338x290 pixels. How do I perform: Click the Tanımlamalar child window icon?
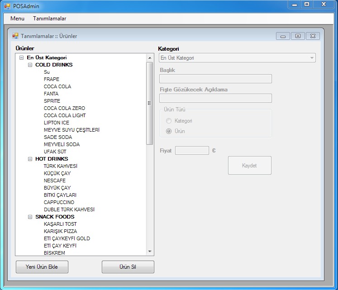click(x=15, y=36)
